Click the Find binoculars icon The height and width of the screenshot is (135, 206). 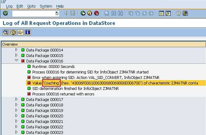(114, 13)
